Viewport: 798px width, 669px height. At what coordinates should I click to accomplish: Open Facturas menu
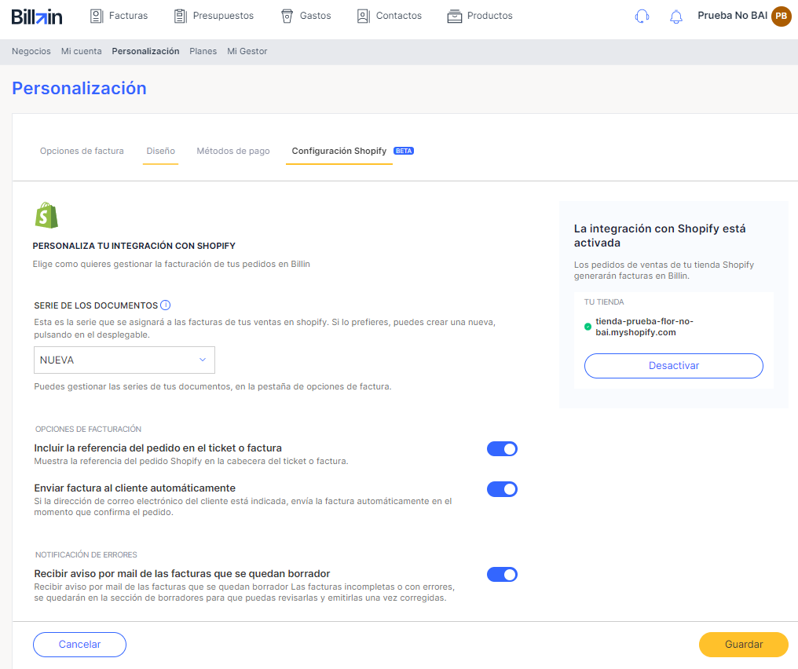119,16
